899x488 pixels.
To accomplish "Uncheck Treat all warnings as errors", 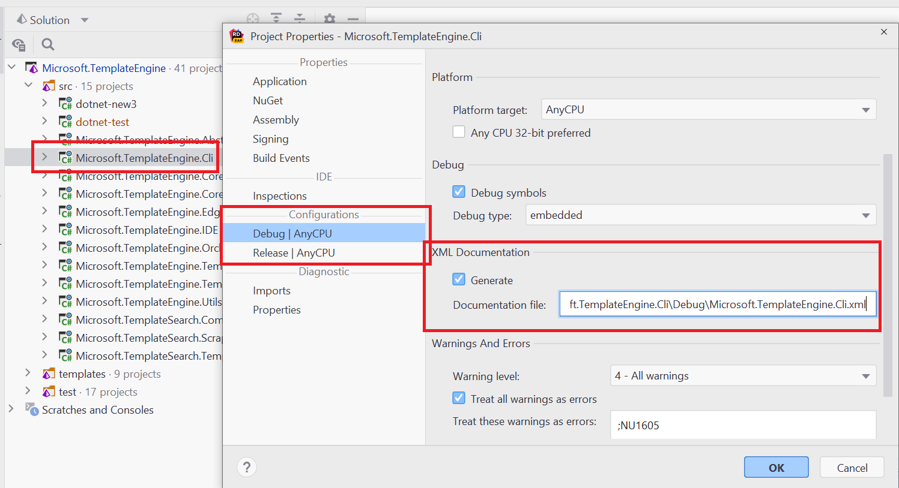I will point(459,398).
